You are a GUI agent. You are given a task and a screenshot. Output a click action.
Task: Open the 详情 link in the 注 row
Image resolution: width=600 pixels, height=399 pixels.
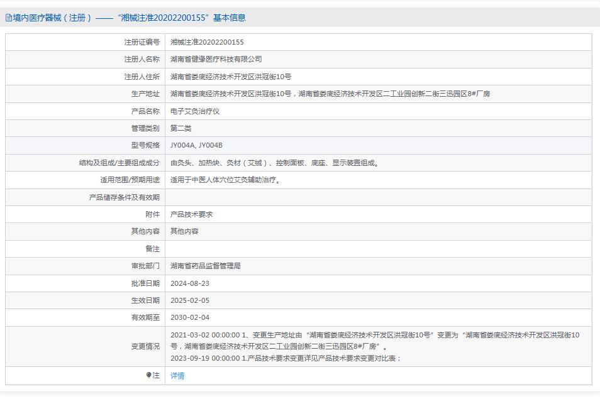[x=177, y=374]
